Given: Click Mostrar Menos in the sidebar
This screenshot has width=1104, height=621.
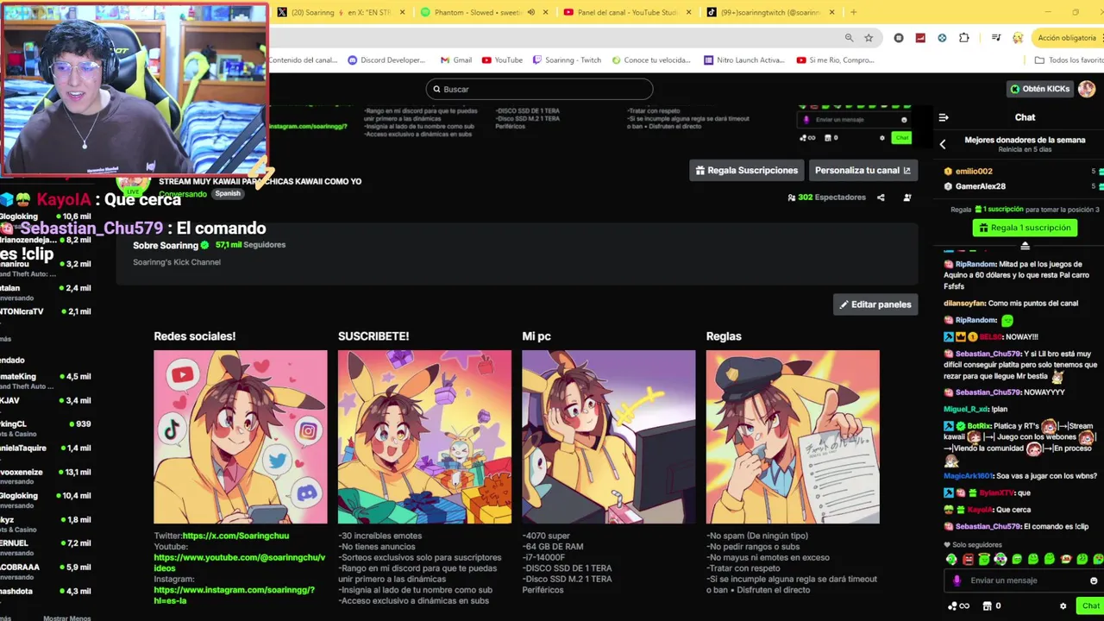Looking at the screenshot, I should point(67,618).
